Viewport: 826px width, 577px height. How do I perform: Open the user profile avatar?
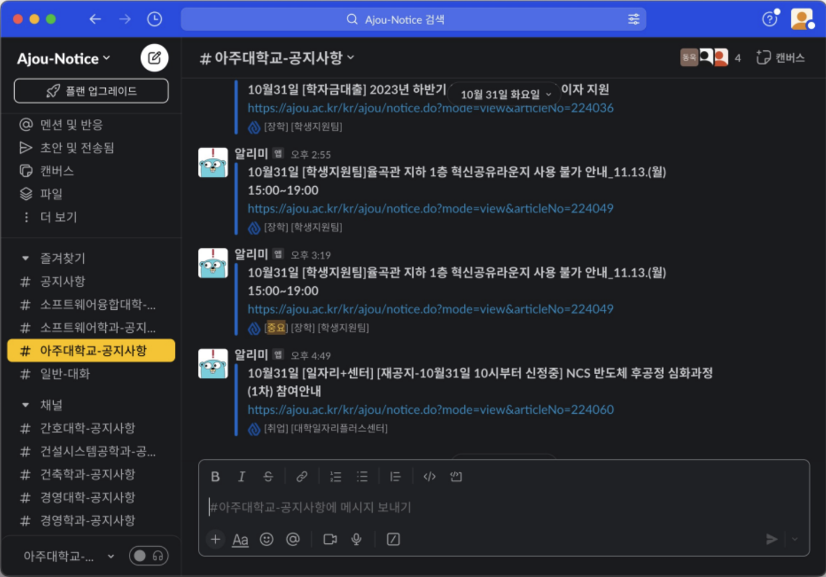tap(802, 19)
